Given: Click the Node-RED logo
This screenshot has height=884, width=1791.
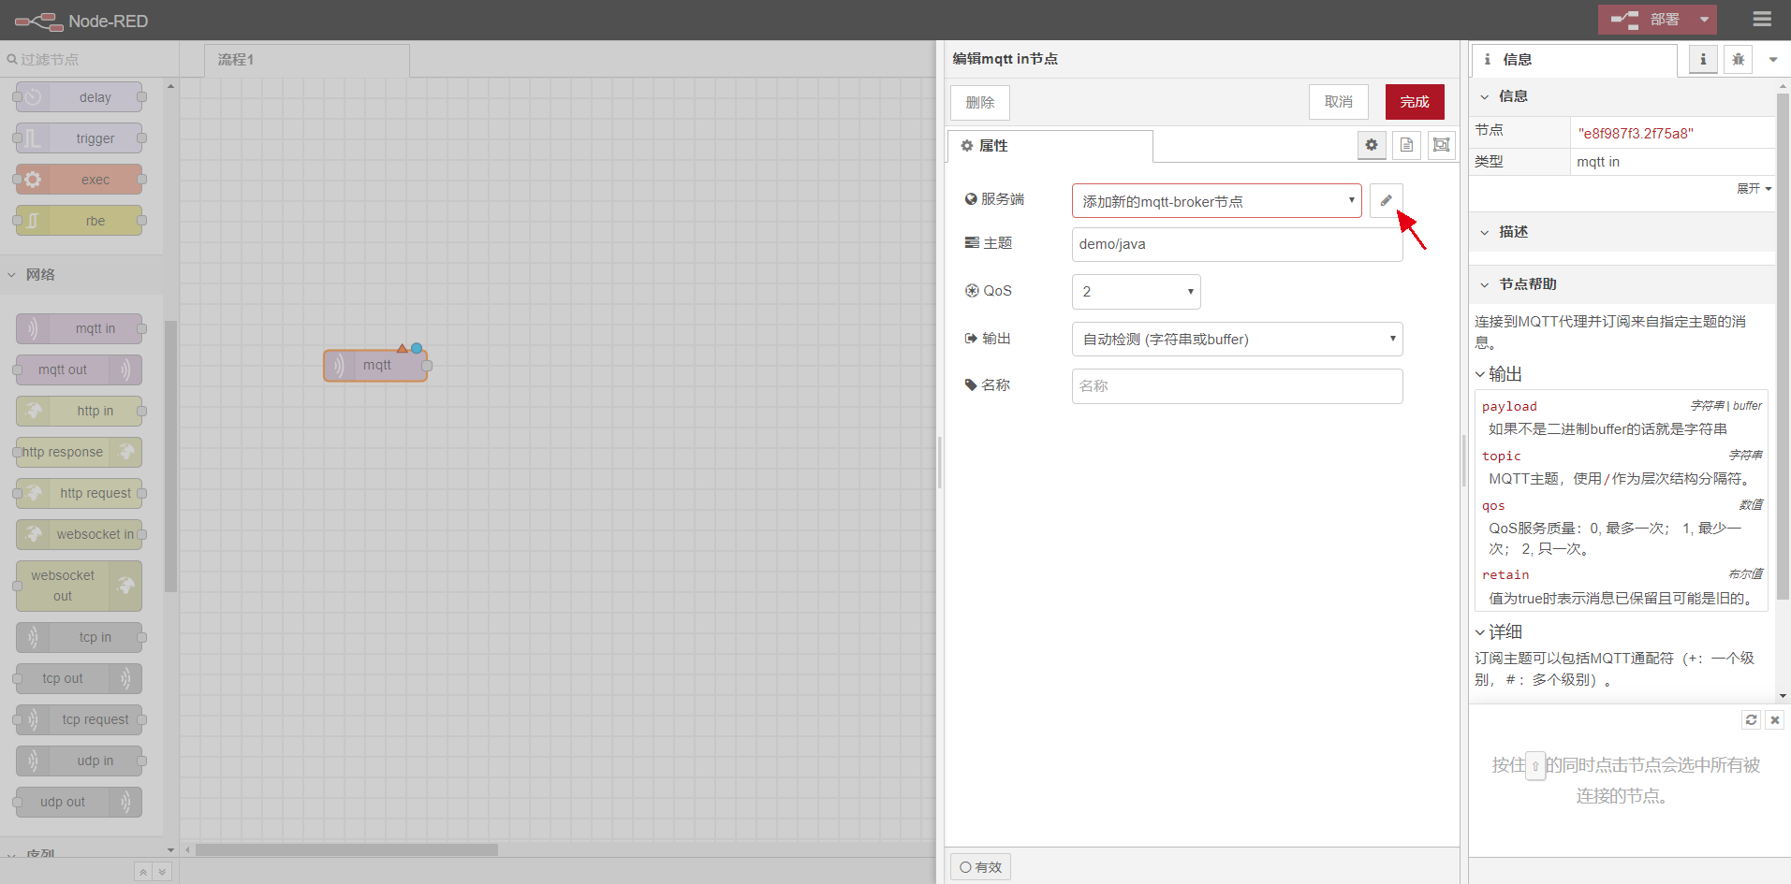Looking at the screenshot, I should point(81,21).
